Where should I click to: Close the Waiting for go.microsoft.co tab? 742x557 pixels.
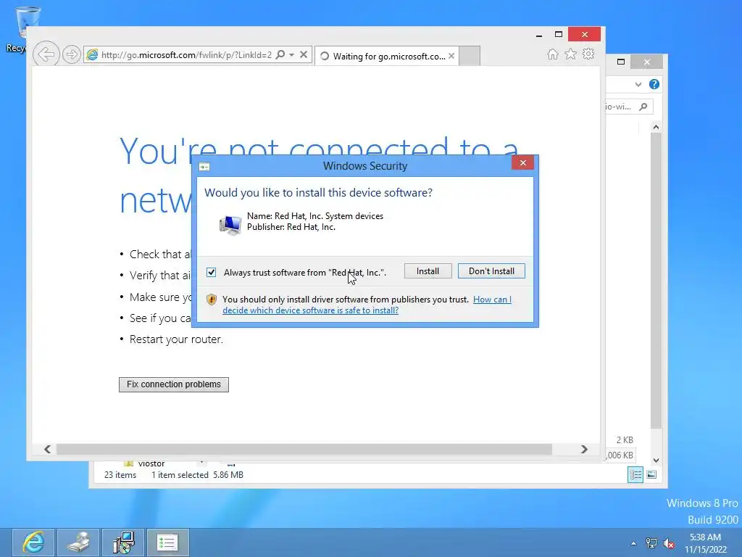click(x=451, y=56)
